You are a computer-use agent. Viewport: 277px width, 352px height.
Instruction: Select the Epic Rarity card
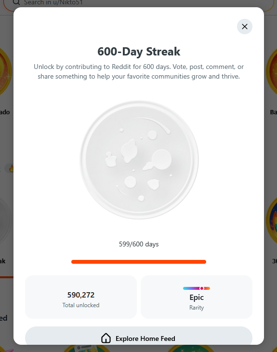point(197,297)
